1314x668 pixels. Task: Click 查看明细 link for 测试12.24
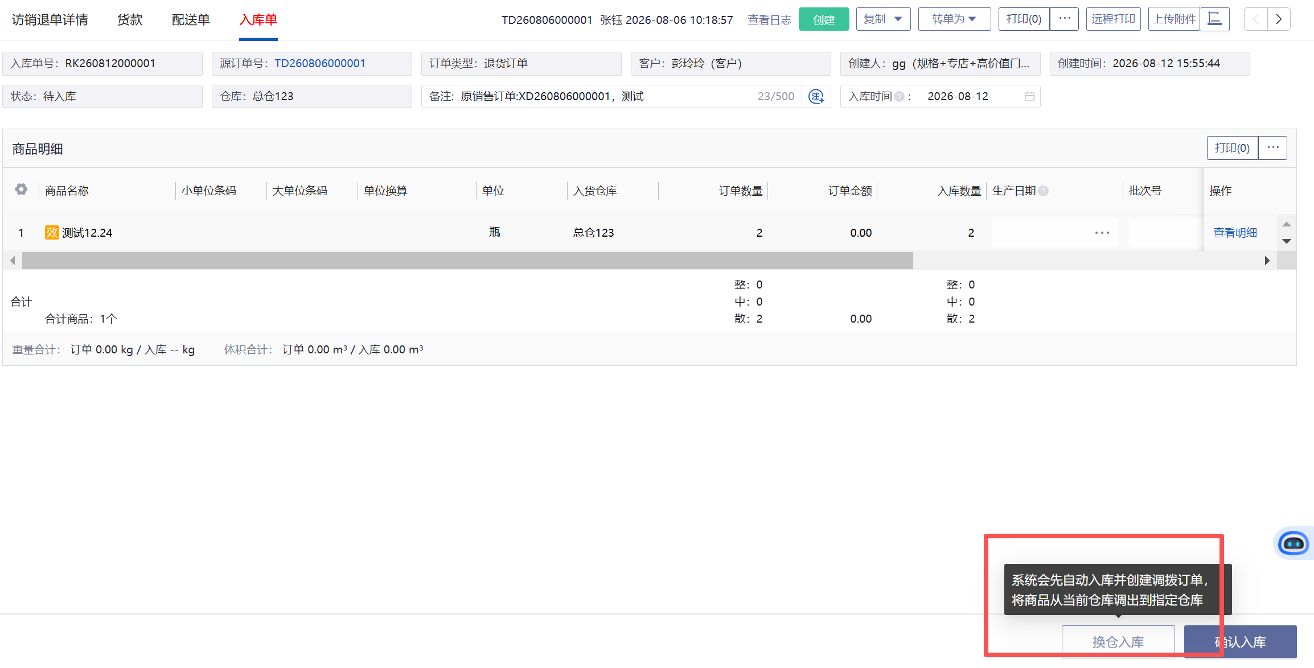pos(1235,233)
